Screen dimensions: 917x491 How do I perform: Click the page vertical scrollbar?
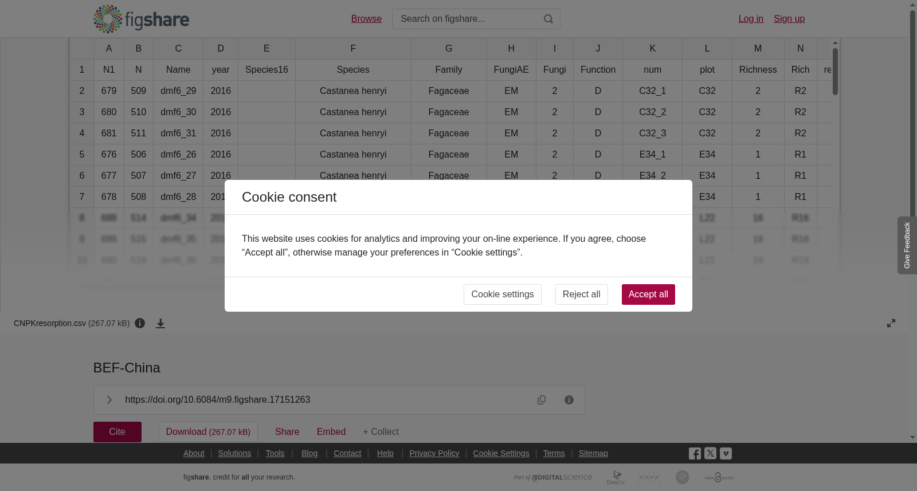(912, 221)
